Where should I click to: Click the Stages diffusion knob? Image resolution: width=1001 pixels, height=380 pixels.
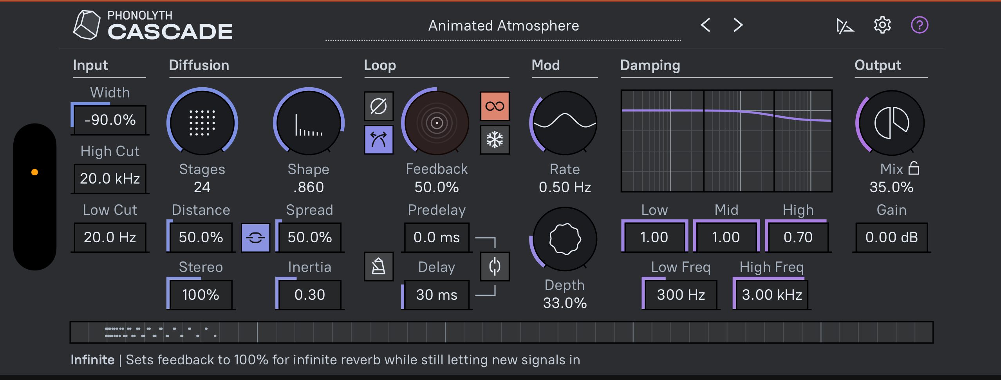pos(202,122)
